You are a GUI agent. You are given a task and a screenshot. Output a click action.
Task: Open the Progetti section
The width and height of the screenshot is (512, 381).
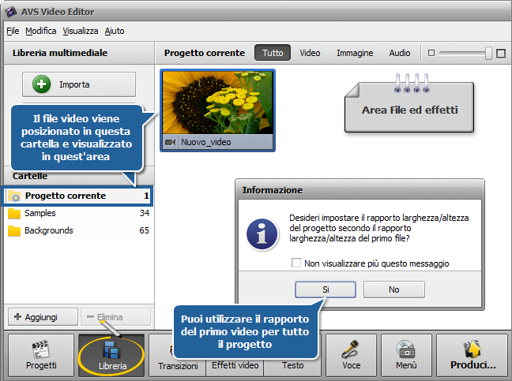pos(41,355)
